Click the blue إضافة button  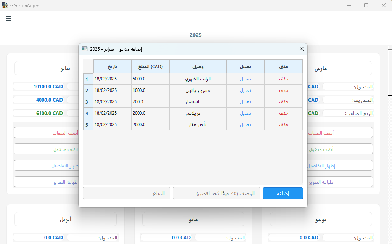283,193
